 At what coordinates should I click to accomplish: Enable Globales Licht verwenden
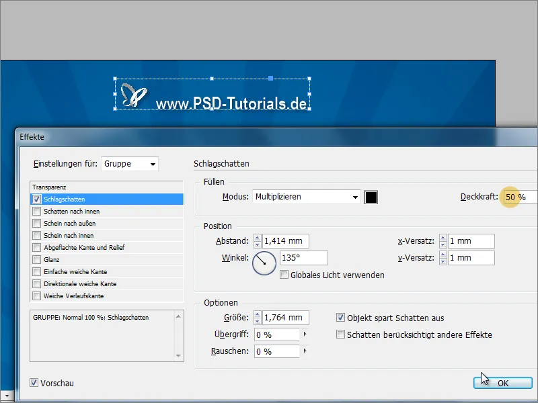coord(284,275)
